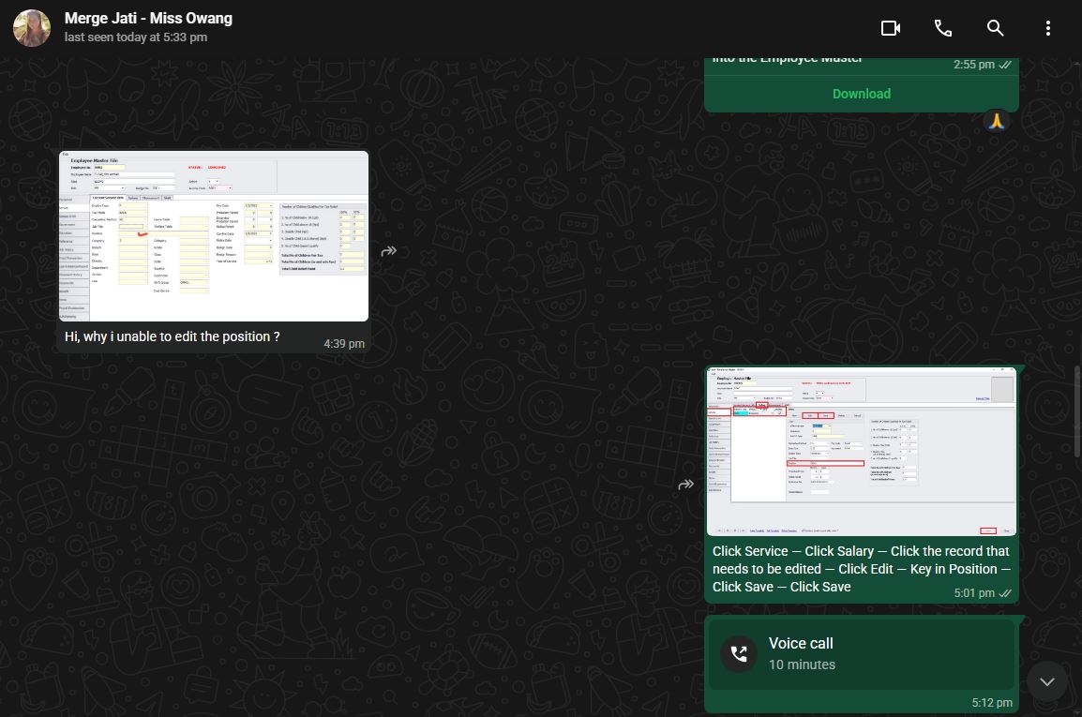
Task: Open the sent screenshot with red highlights
Action: coord(861,452)
